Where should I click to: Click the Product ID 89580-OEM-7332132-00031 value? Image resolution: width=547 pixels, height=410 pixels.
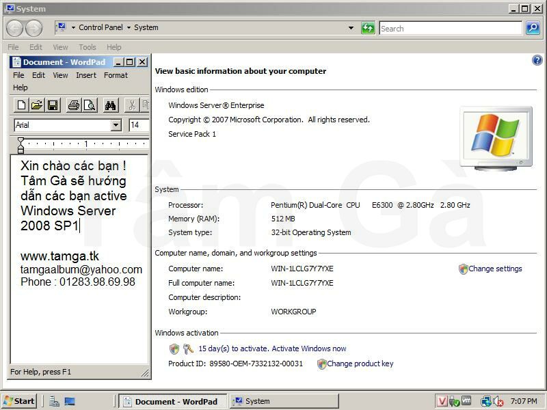click(256, 364)
